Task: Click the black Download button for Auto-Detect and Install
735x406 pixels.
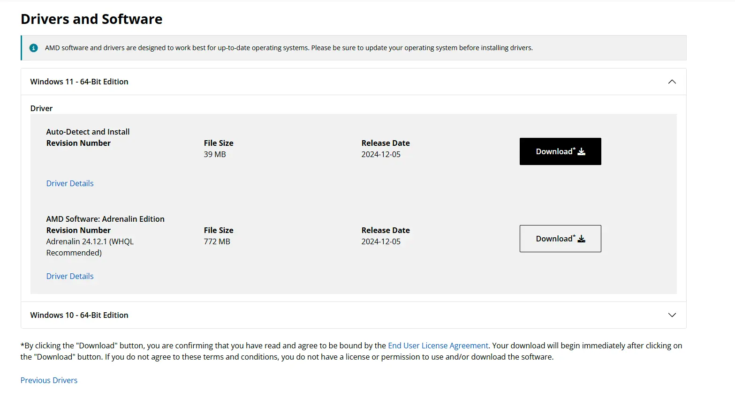Action: coord(560,151)
